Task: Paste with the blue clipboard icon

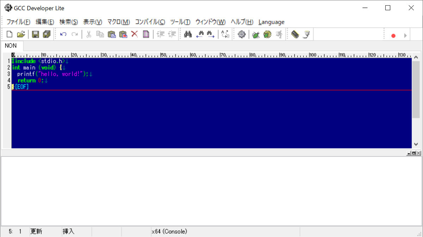Action: [x=112, y=35]
